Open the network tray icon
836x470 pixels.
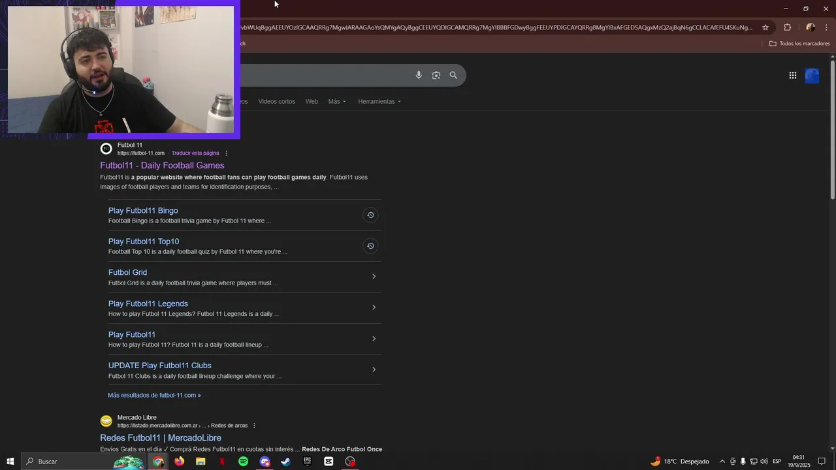[753, 462]
